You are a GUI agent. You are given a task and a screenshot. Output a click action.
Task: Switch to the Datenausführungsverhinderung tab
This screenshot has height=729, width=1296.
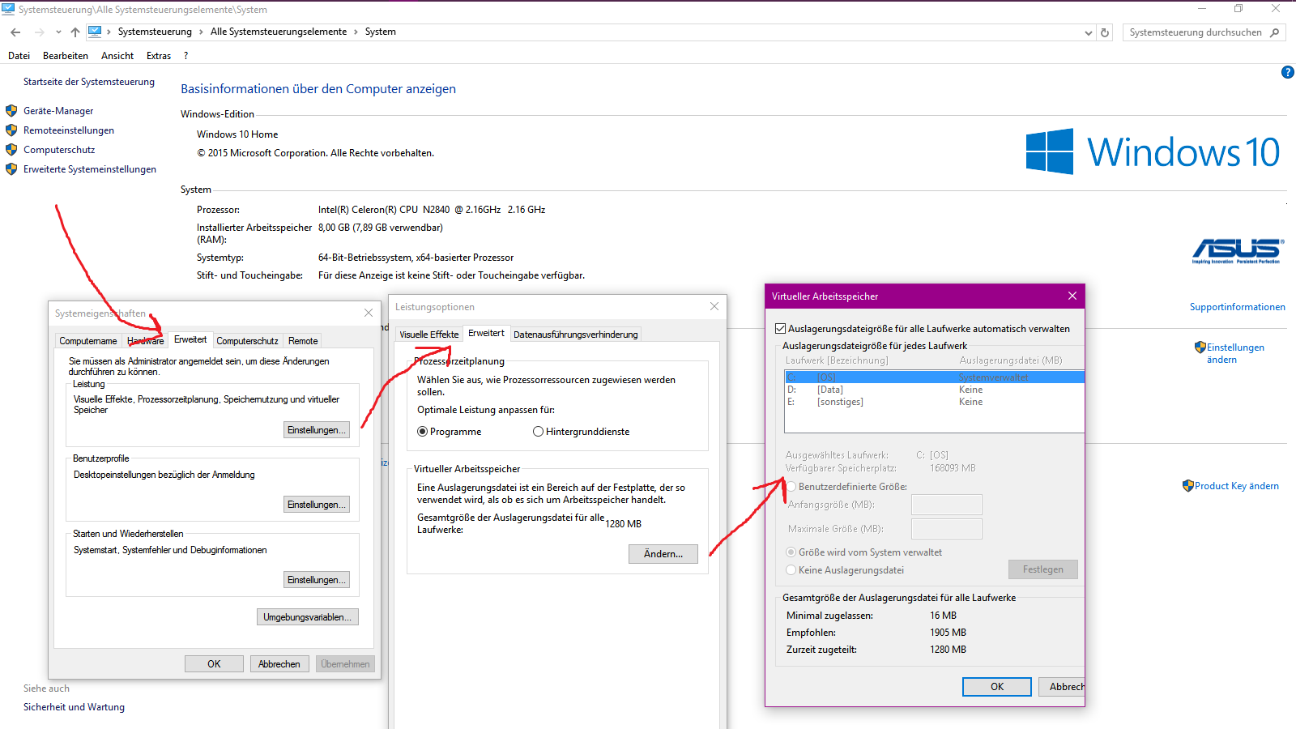pyautogui.click(x=576, y=335)
